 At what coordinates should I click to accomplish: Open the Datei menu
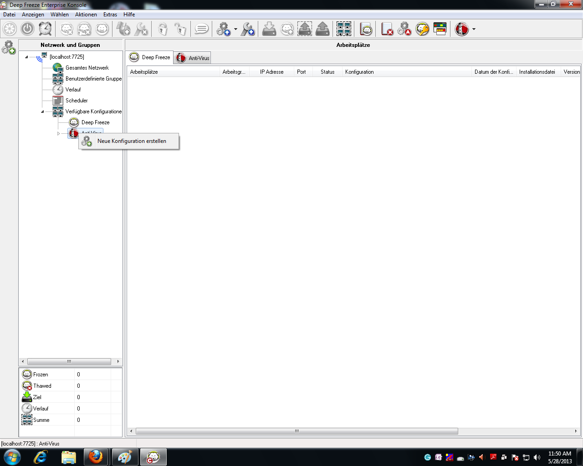(9, 15)
